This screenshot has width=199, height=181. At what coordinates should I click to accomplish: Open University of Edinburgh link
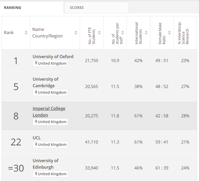click(46, 164)
